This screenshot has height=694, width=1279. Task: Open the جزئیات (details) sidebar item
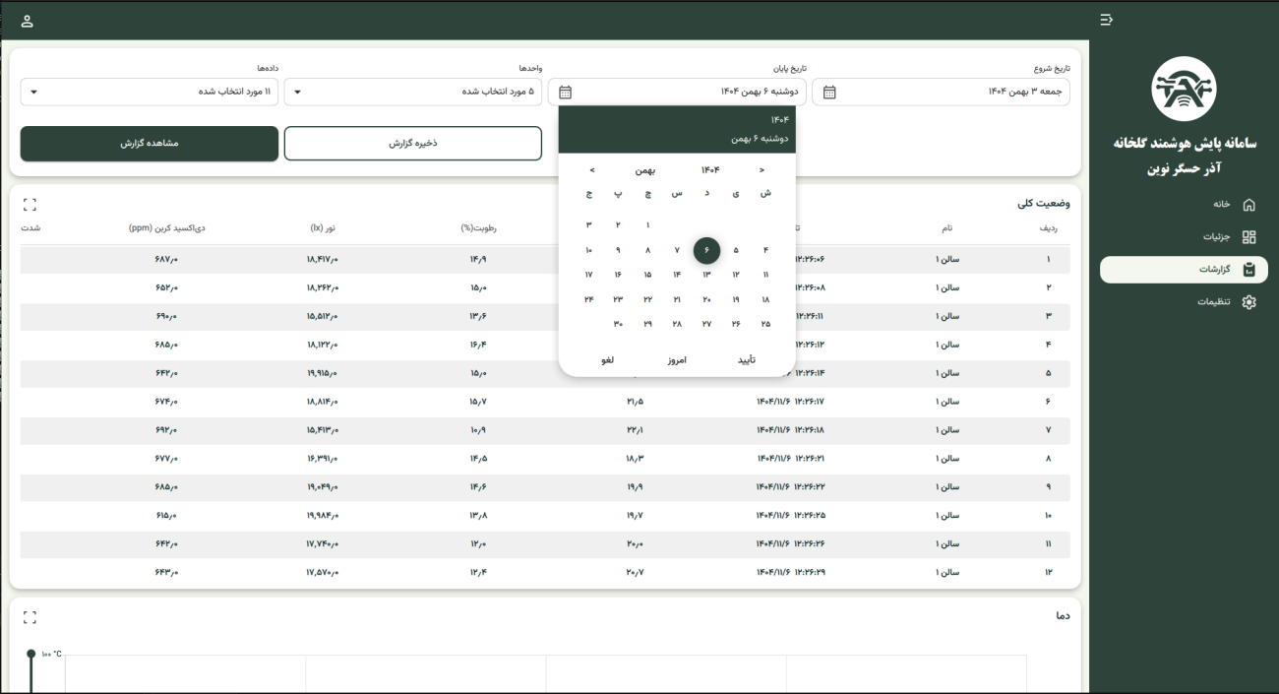click(1184, 237)
